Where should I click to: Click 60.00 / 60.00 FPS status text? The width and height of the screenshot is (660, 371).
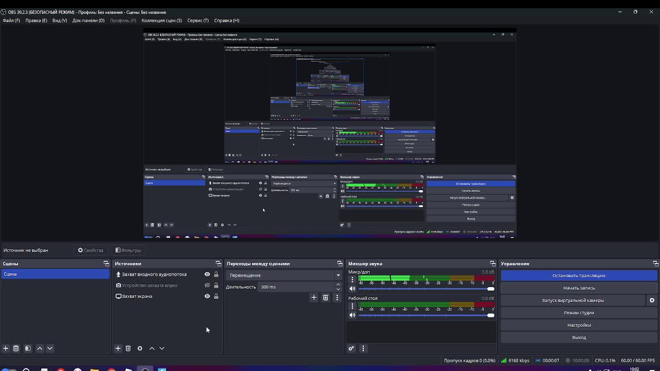click(638, 361)
